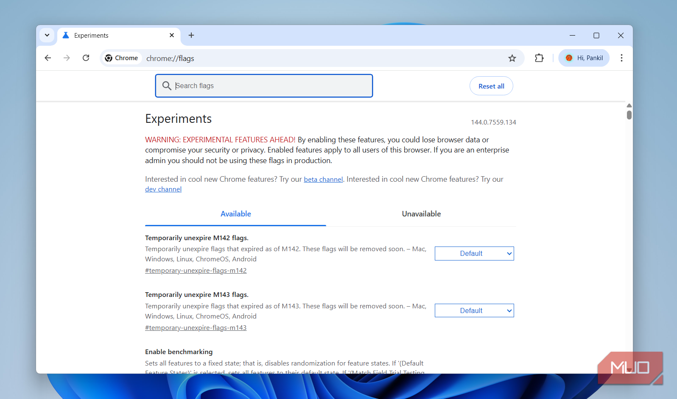
Task: Open Chrome three-dot menu
Action: click(621, 58)
